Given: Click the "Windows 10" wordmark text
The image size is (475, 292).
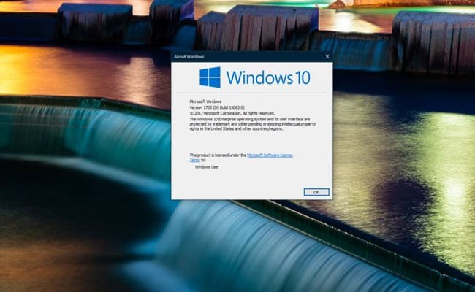Looking at the screenshot, I should pos(268,77).
